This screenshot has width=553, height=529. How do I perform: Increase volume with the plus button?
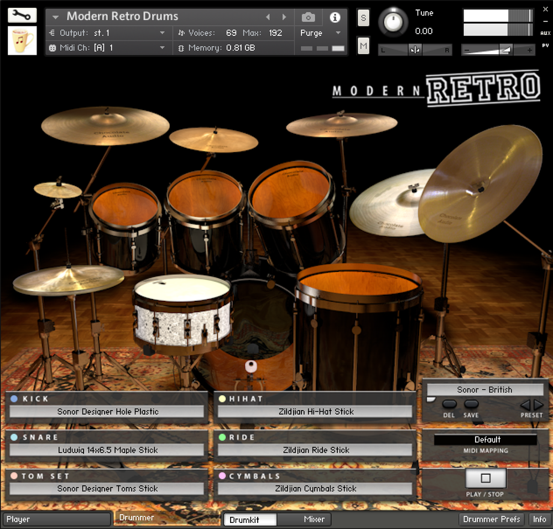pyautogui.click(x=529, y=50)
